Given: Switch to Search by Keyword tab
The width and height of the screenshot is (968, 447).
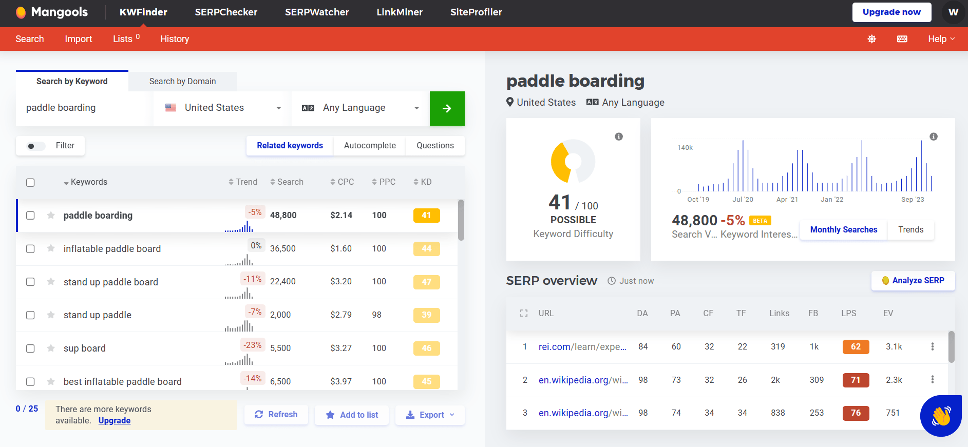Looking at the screenshot, I should [72, 81].
